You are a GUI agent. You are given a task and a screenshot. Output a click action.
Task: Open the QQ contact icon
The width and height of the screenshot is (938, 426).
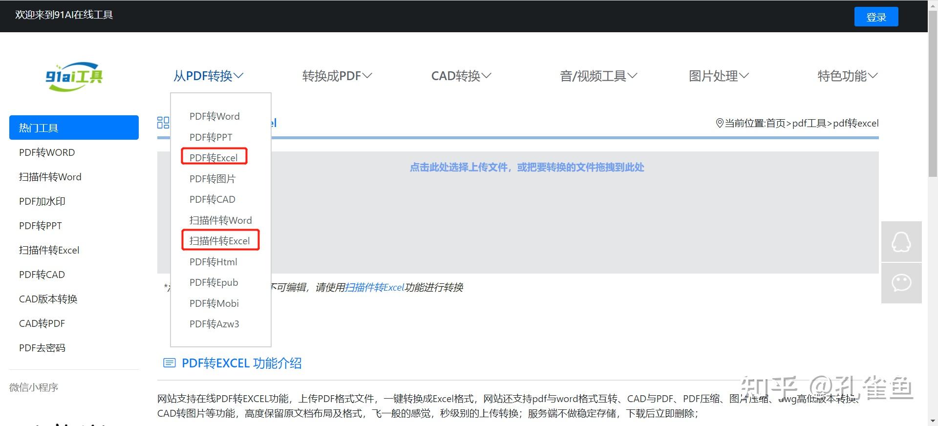point(901,241)
